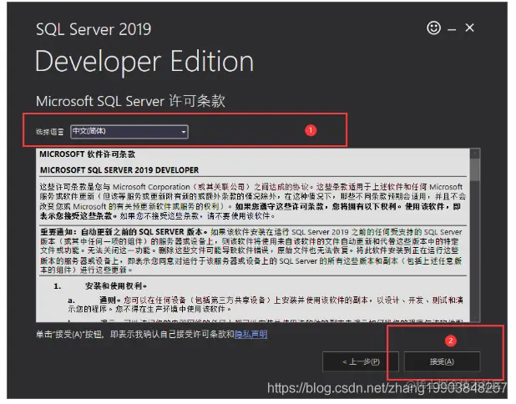Click the 重要通知 paragraph text
This screenshot has width=516, height=404.
tap(251, 250)
